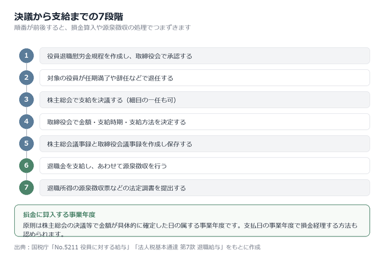384x254 pixels.
Task: Click the step 1 numbered circle
Action: click(26, 56)
